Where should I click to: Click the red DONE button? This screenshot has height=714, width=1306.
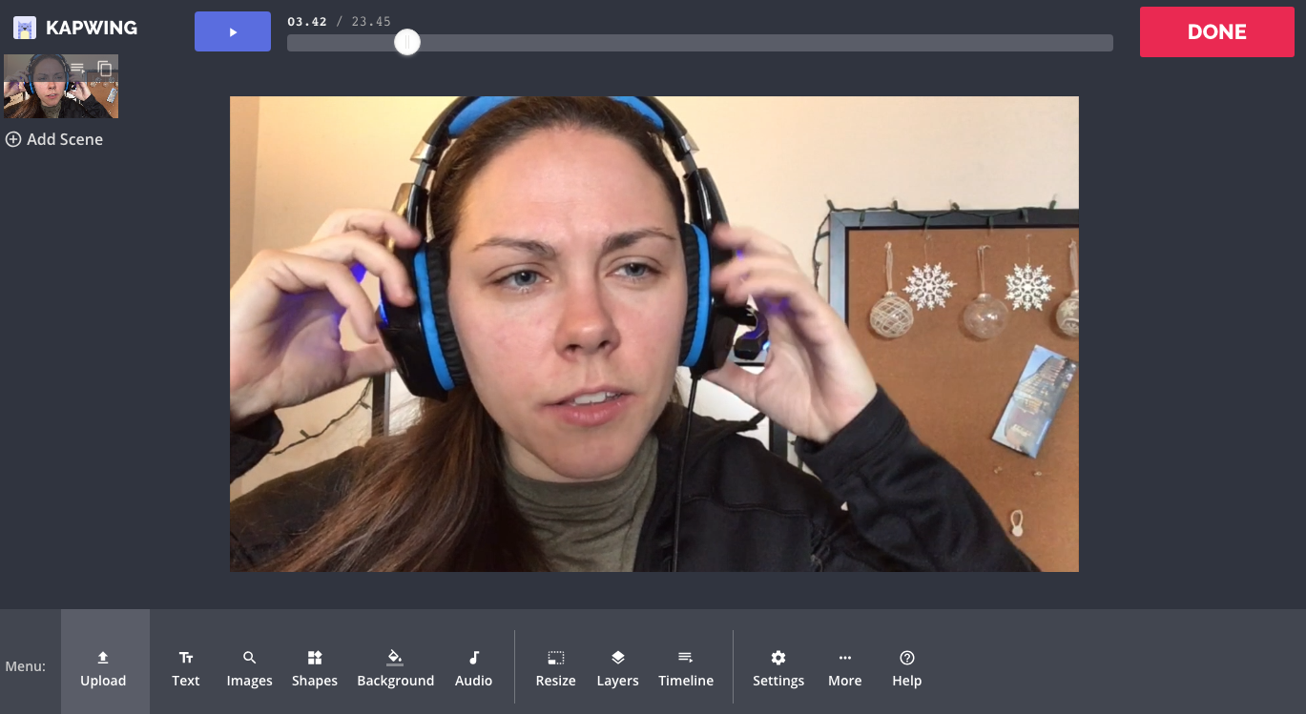click(x=1216, y=31)
